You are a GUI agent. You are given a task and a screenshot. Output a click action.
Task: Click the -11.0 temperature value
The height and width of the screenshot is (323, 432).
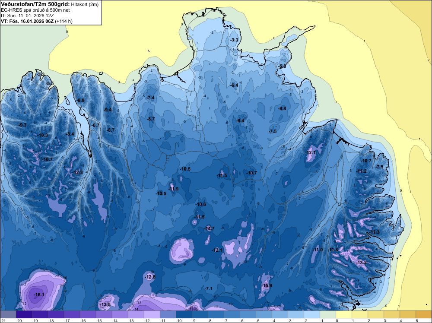coord(318,250)
